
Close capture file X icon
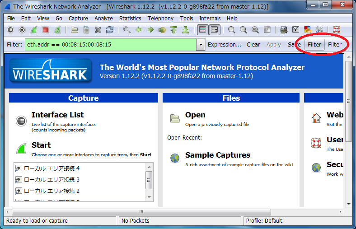(98, 30)
